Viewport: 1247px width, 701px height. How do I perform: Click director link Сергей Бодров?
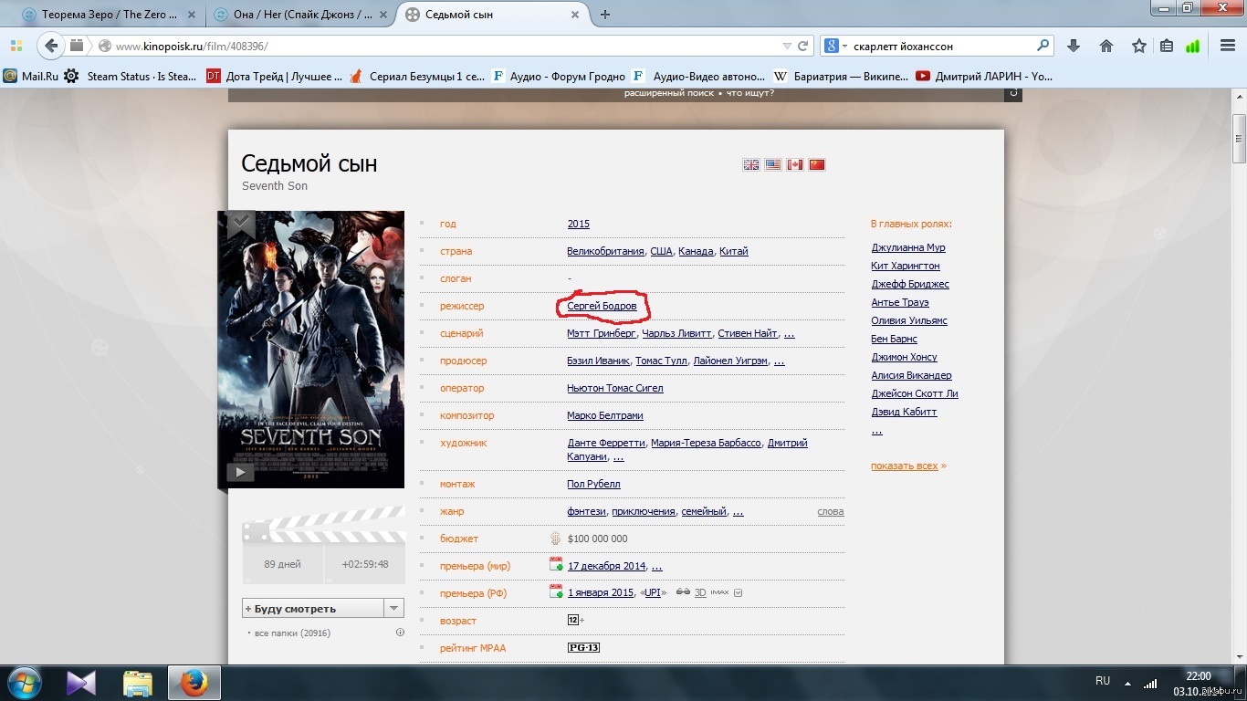coord(602,306)
